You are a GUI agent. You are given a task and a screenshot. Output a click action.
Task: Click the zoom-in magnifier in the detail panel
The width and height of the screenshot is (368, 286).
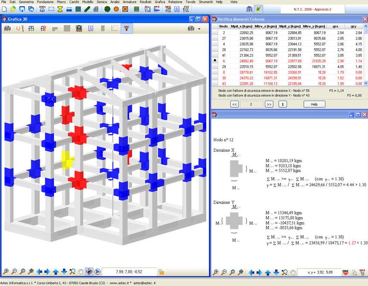click(216, 272)
